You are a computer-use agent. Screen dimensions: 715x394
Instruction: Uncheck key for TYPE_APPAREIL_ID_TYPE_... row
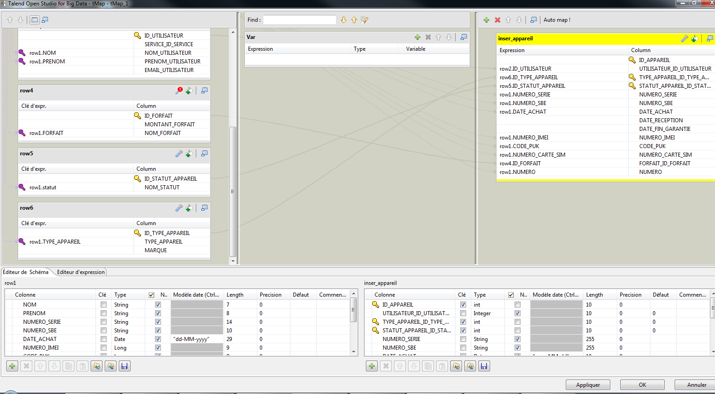point(463,322)
